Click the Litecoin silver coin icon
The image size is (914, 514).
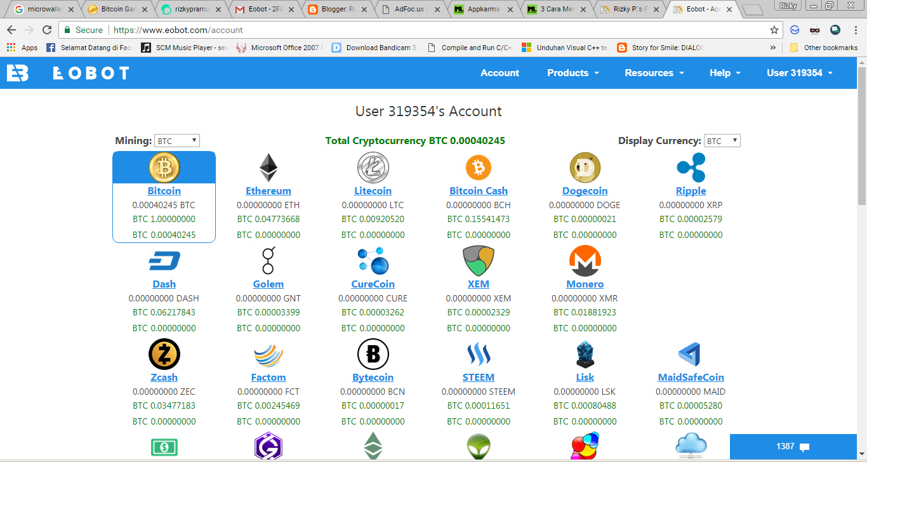pos(373,168)
